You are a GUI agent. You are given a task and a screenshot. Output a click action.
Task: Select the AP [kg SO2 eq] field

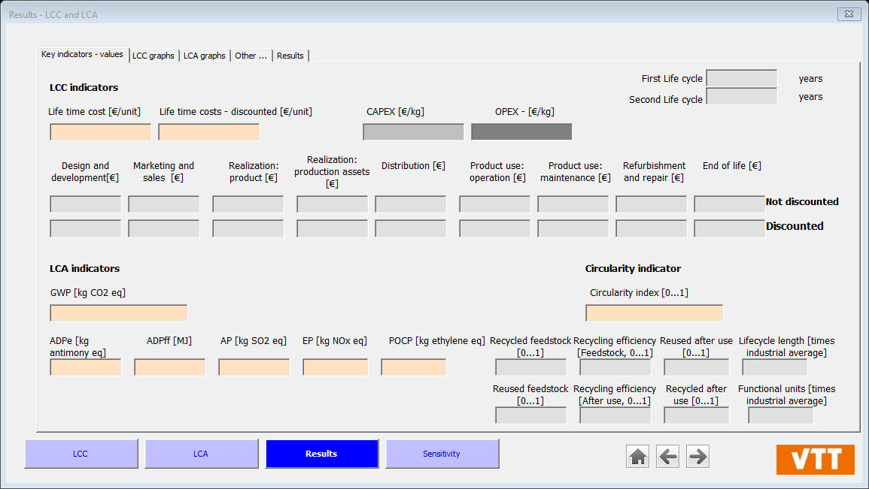pos(254,367)
